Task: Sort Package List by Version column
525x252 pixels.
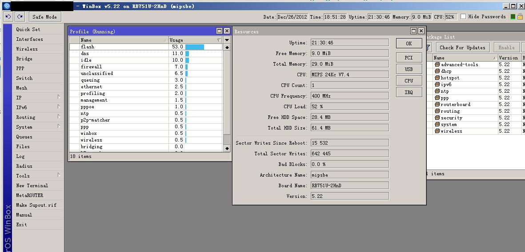Action: click(x=509, y=58)
